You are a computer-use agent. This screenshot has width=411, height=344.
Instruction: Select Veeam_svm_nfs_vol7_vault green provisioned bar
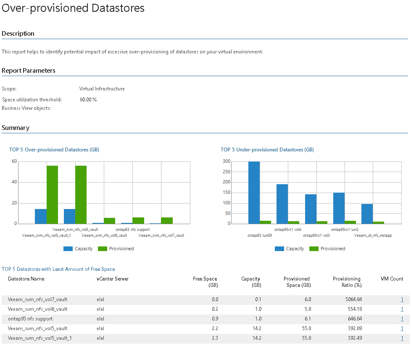coord(167,221)
